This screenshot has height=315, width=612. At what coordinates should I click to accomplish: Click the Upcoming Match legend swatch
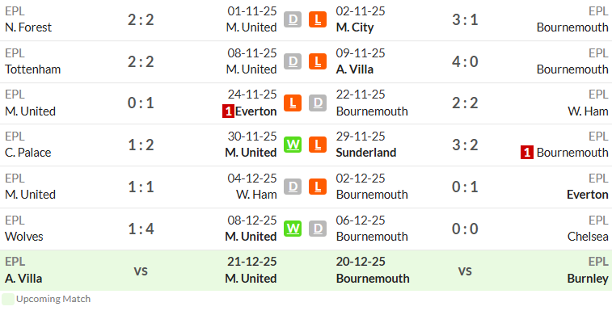coord(8,299)
